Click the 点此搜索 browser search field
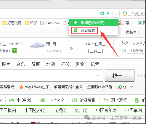The height and width of the screenshot is (124, 146). (138, 14)
